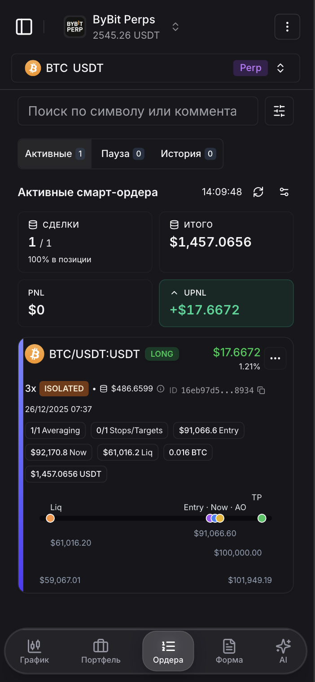The width and height of the screenshot is (315, 682).
Task: Click the green TP marker on position slider
Action: (262, 518)
